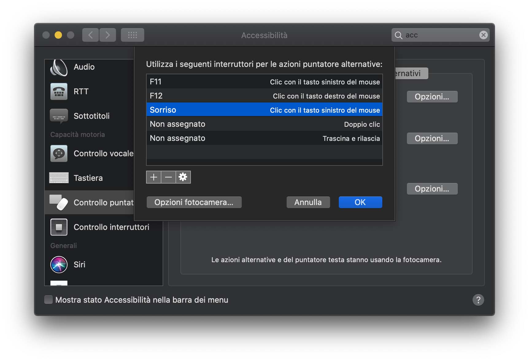Viewport: 529px width, 361px height.
Task: Select the F12 switch row
Action: point(264,96)
